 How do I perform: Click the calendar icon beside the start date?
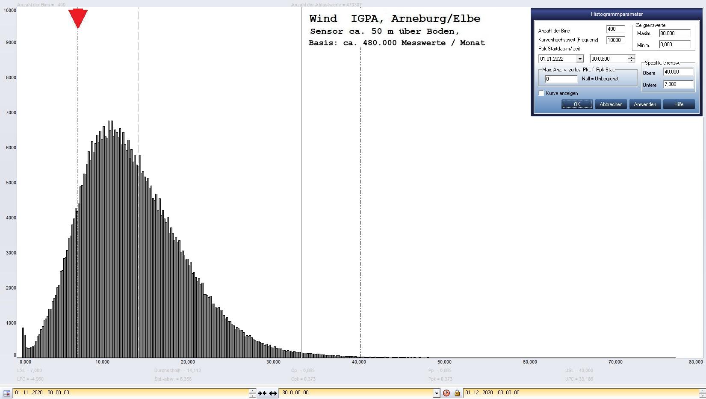point(6,393)
